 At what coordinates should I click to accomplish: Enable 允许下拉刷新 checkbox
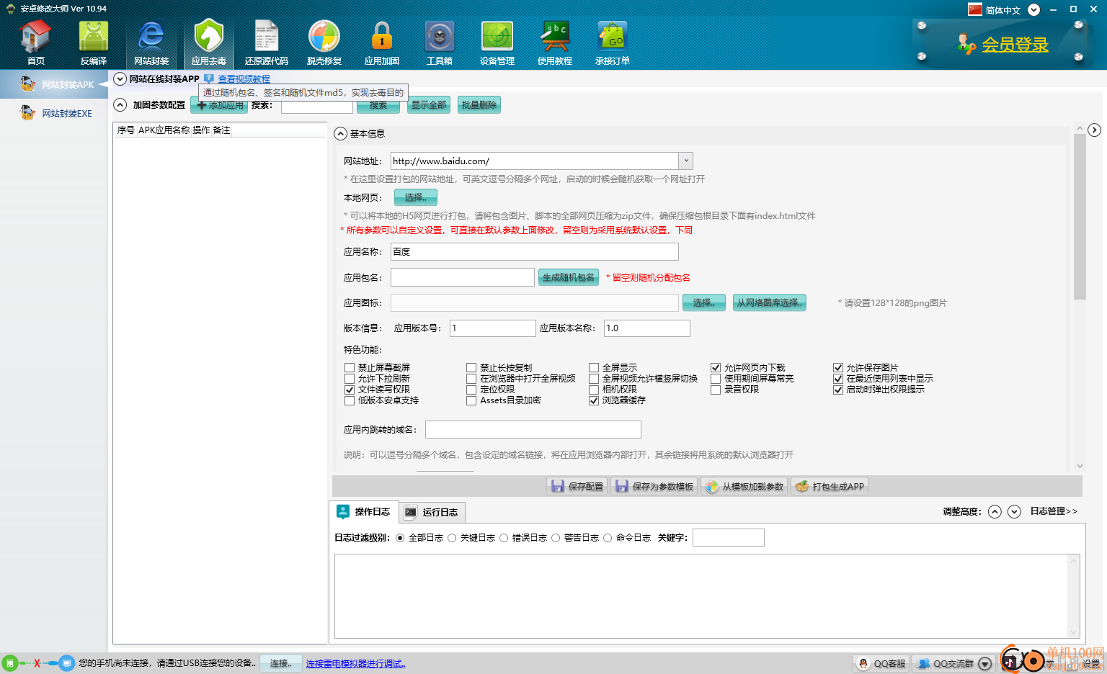[350, 378]
